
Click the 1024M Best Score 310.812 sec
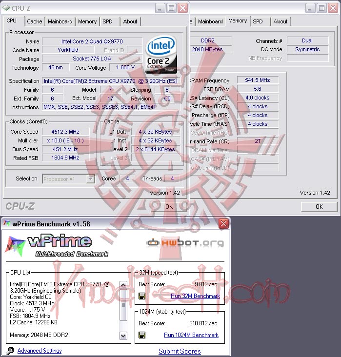pos(203,323)
